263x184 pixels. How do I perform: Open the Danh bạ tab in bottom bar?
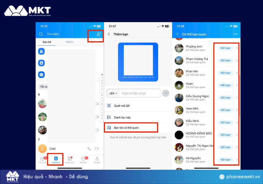(56, 160)
